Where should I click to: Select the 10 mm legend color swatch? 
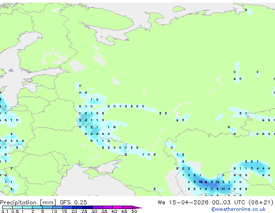click(x=57, y=207)
